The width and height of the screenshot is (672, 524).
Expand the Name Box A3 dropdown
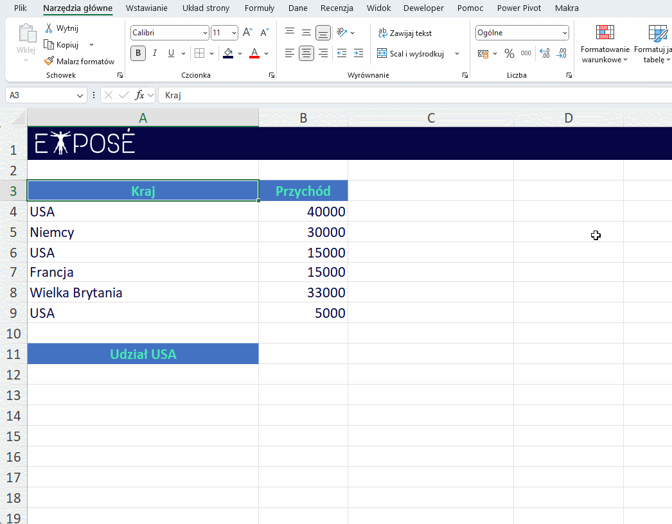[x=80, y=95]
